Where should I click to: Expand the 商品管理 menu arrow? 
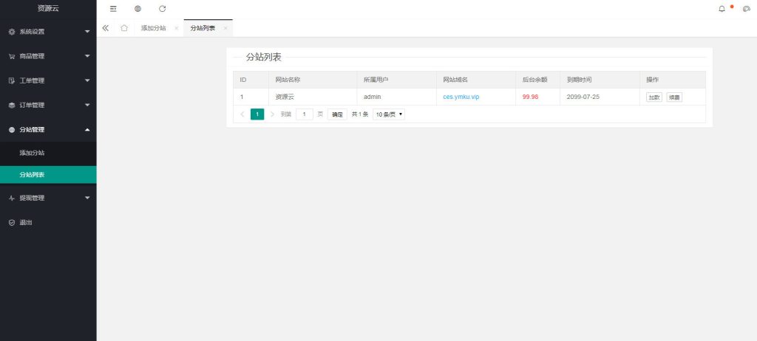pos(87,56)
